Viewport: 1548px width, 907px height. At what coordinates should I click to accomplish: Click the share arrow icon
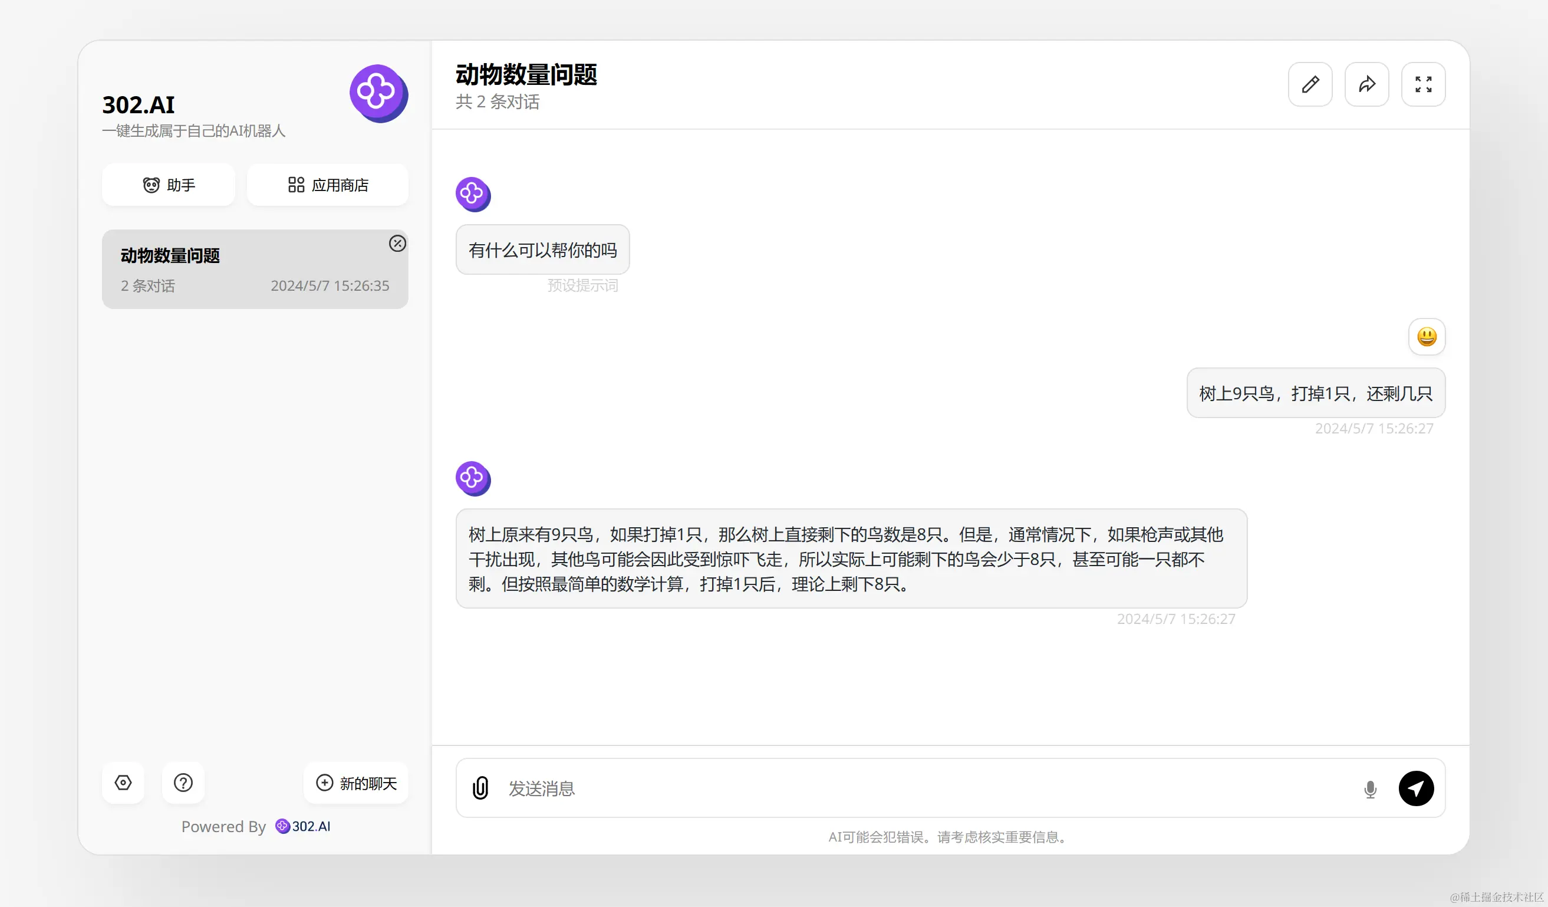pyautogui.click(x=1366, y=84)
